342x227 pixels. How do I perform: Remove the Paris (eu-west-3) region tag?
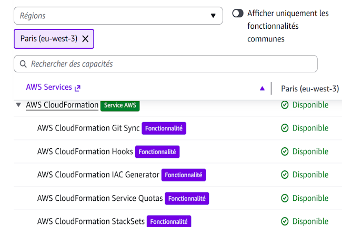pyautogui.click(x=85, y=39)
